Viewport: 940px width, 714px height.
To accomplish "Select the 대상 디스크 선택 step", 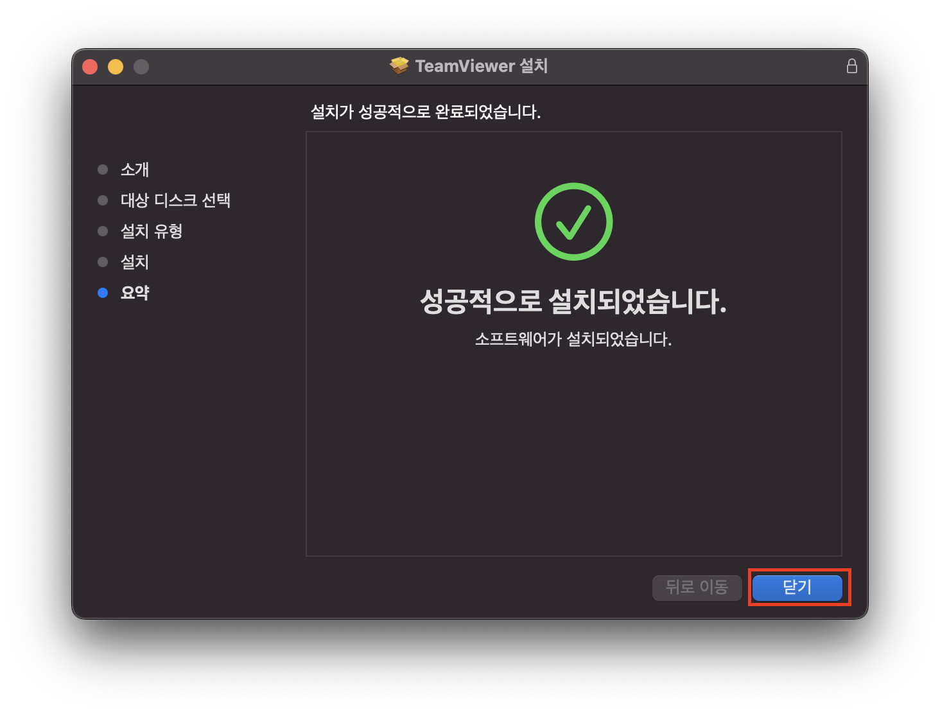I will coord(177,200).
